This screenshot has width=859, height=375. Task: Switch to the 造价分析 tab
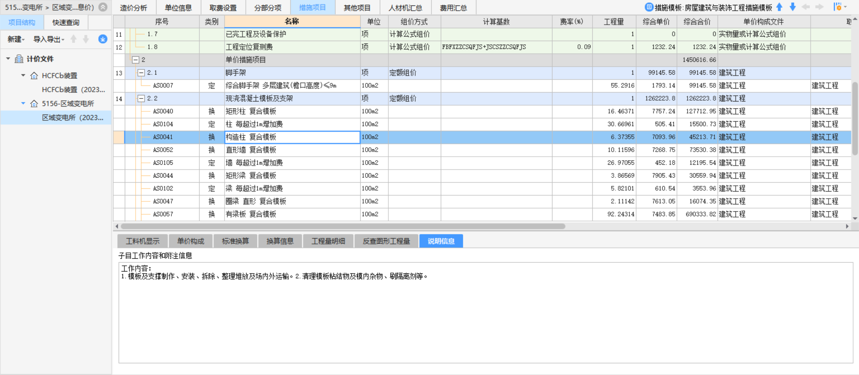point(133,8)
